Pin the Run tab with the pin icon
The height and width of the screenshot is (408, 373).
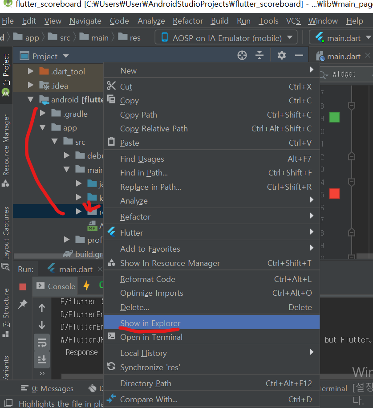point(23,304)
